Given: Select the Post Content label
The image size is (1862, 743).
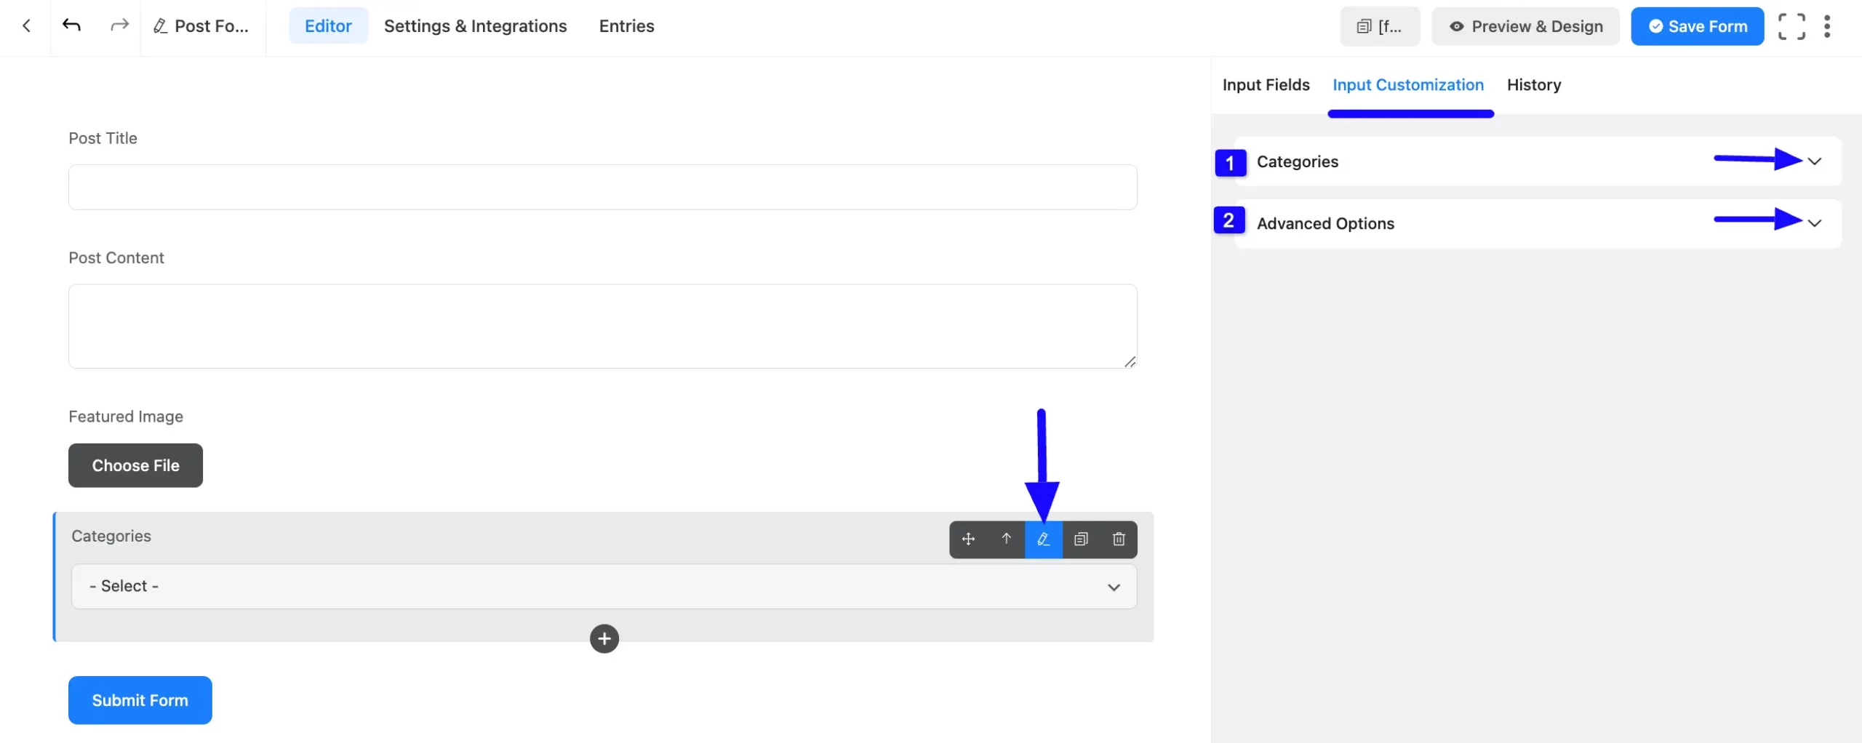Looking at the screenshot, I should click(x=116, y=258).
